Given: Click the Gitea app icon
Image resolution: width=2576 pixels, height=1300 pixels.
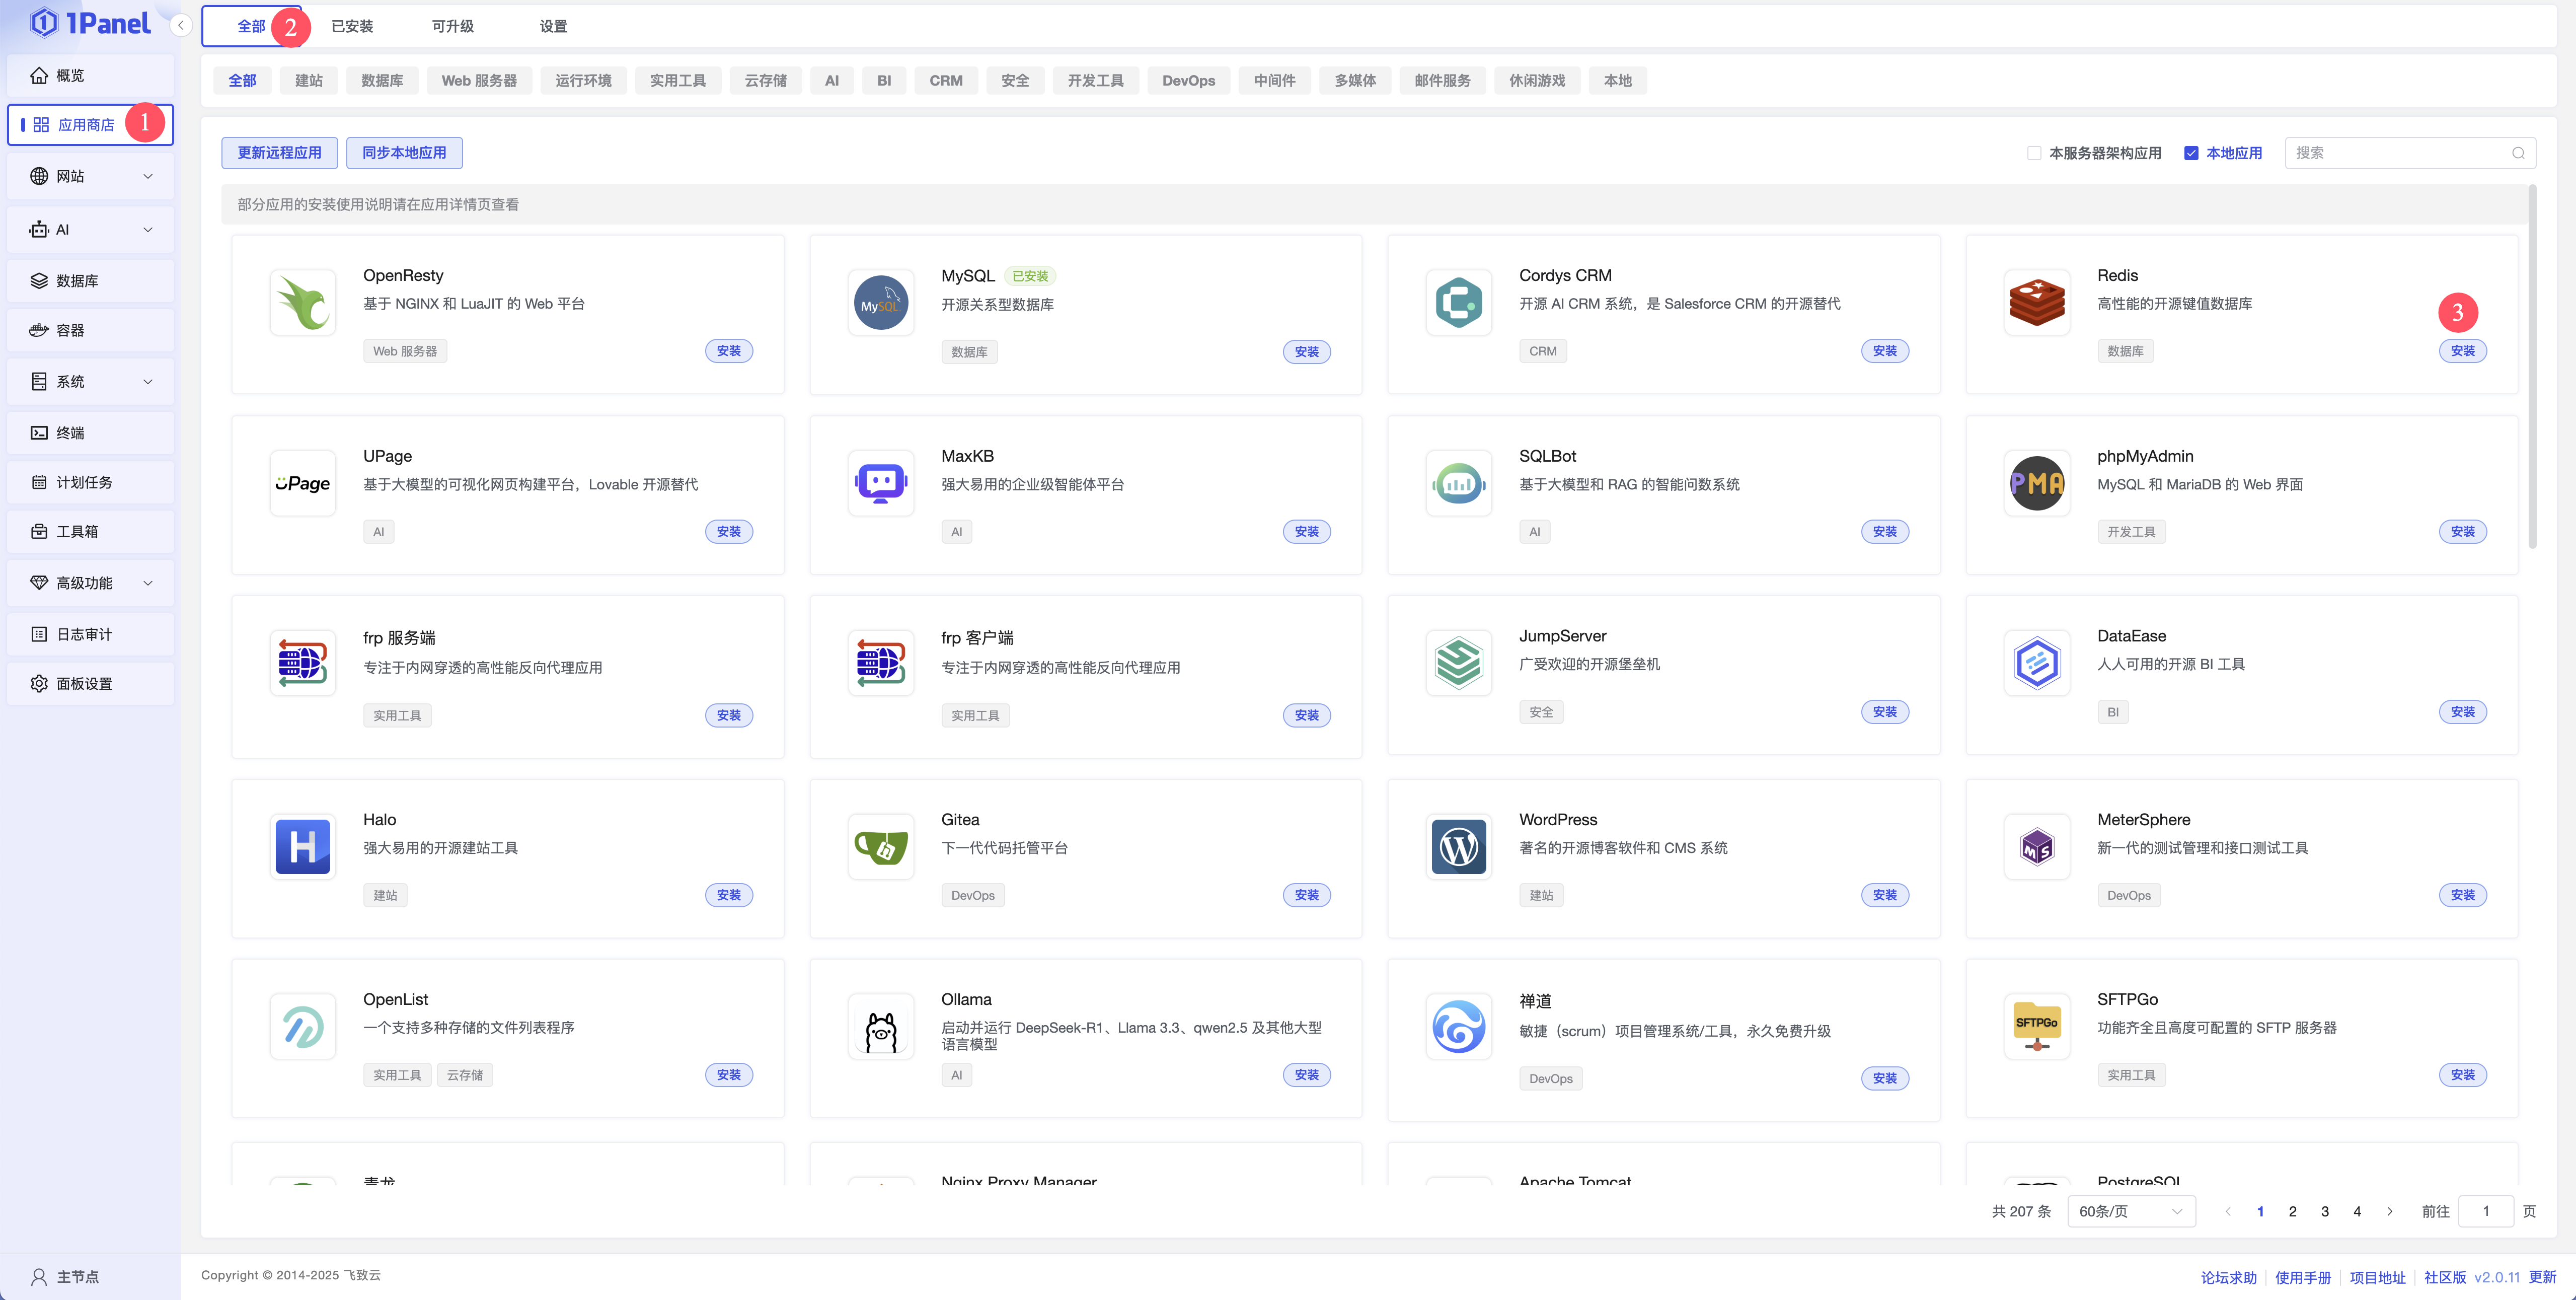Looking at the screenshot, I should pos(880,847).
